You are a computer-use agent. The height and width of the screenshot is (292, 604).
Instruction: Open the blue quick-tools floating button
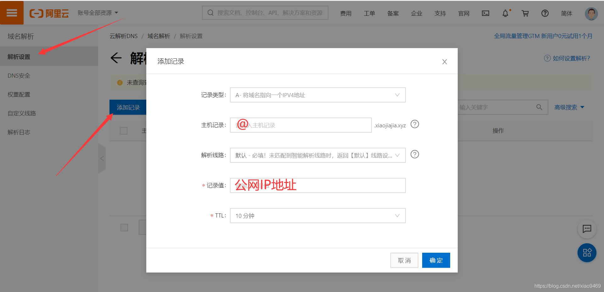pyautogui.click(x=587, y=253)
